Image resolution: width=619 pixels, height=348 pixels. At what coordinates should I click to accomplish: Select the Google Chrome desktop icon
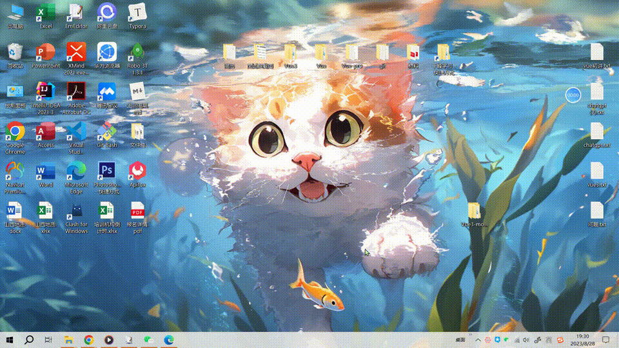point(15,138)
